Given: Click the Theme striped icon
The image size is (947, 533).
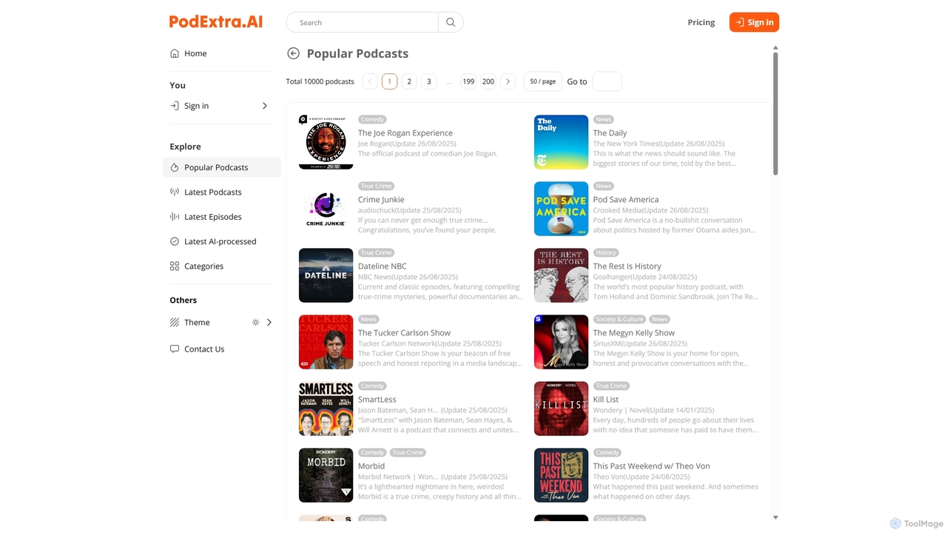Looking at the screenshot, I should click(175, 322).
